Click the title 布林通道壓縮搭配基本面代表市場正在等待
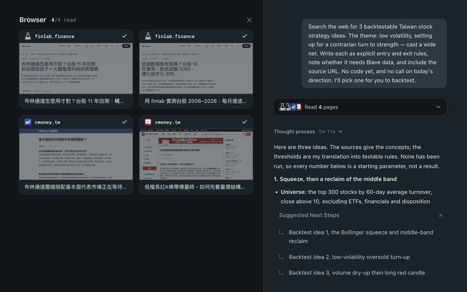The height and width of the screenshot is (292, 467). (x=75, y=187)
